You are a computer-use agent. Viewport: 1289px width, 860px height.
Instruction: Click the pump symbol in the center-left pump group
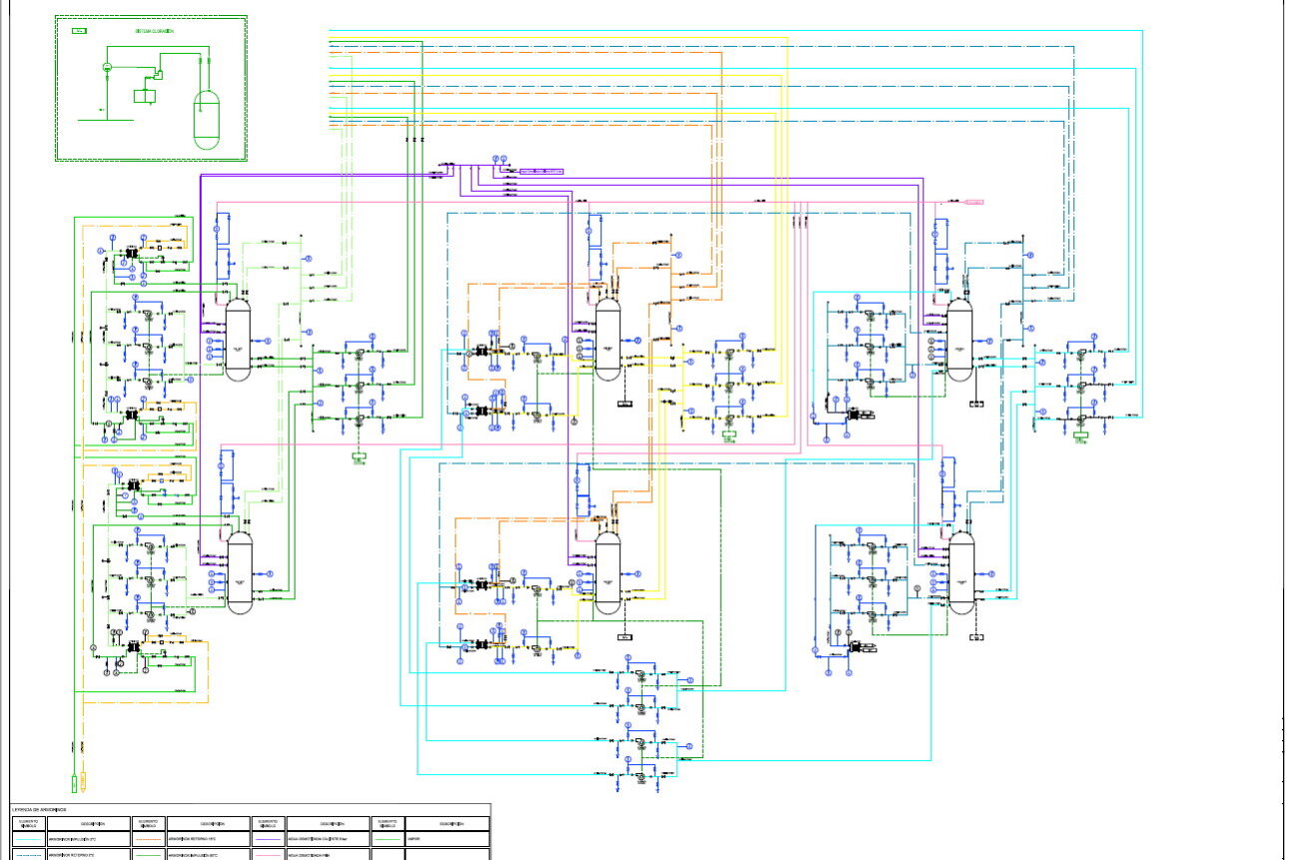pyautogui.click(x=359, y=385)
